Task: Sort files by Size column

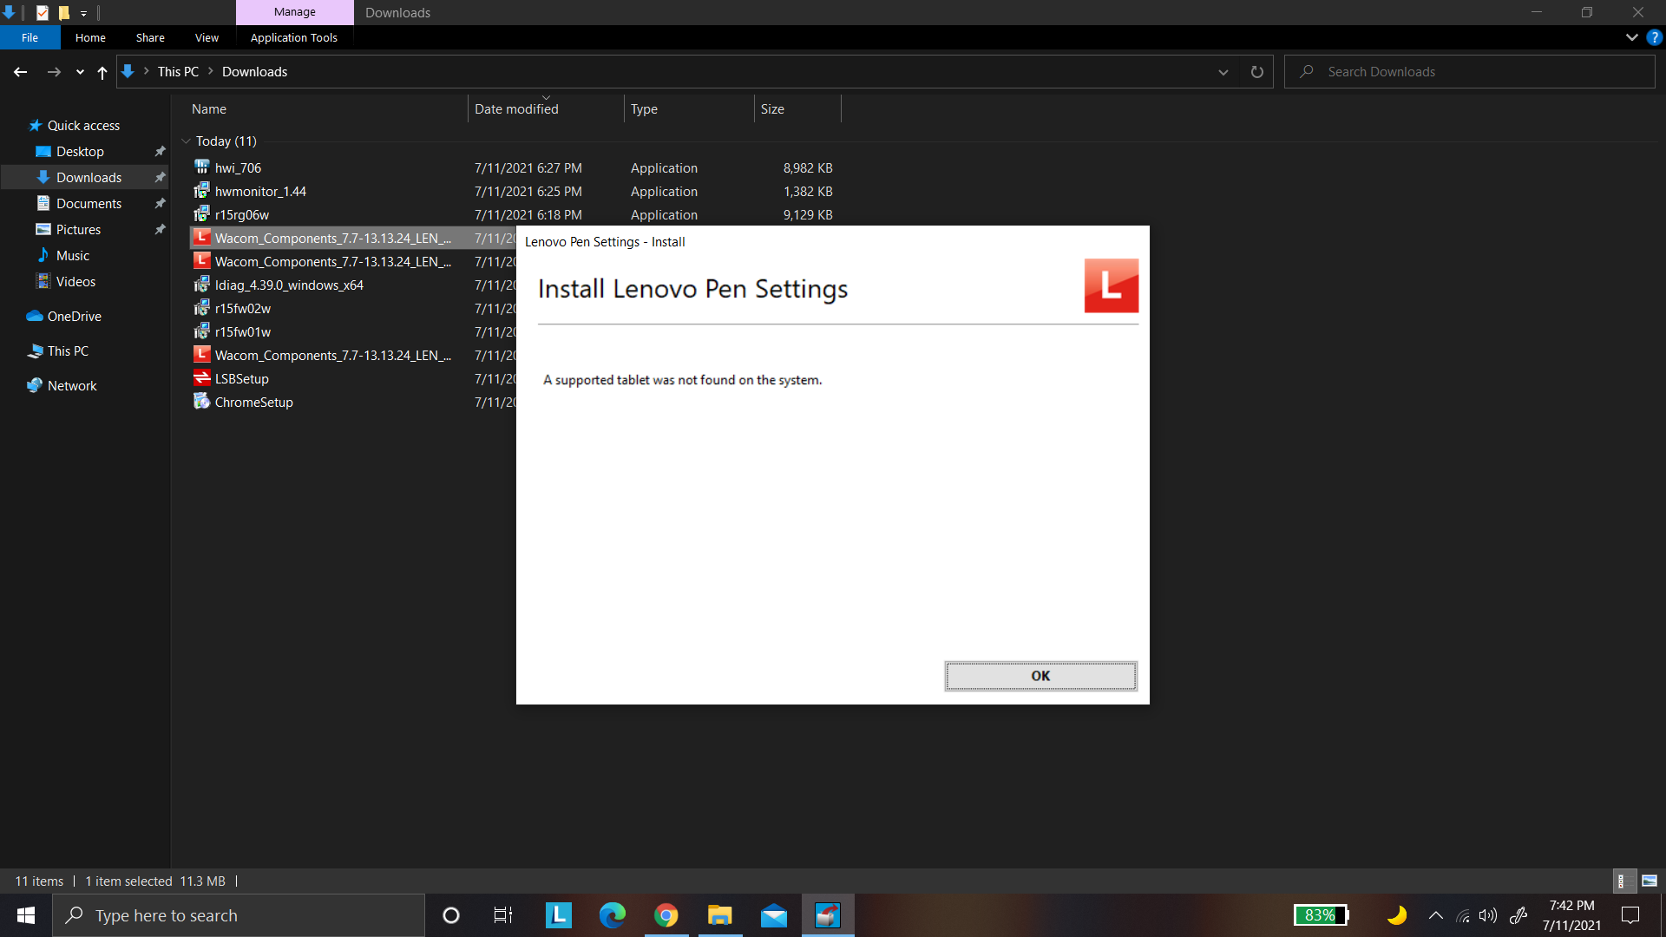Action: pos(797,109)
